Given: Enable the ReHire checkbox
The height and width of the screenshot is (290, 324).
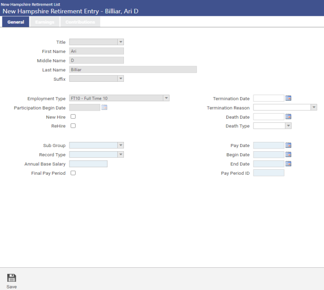Looking at the screenshot, I should 73,126.
